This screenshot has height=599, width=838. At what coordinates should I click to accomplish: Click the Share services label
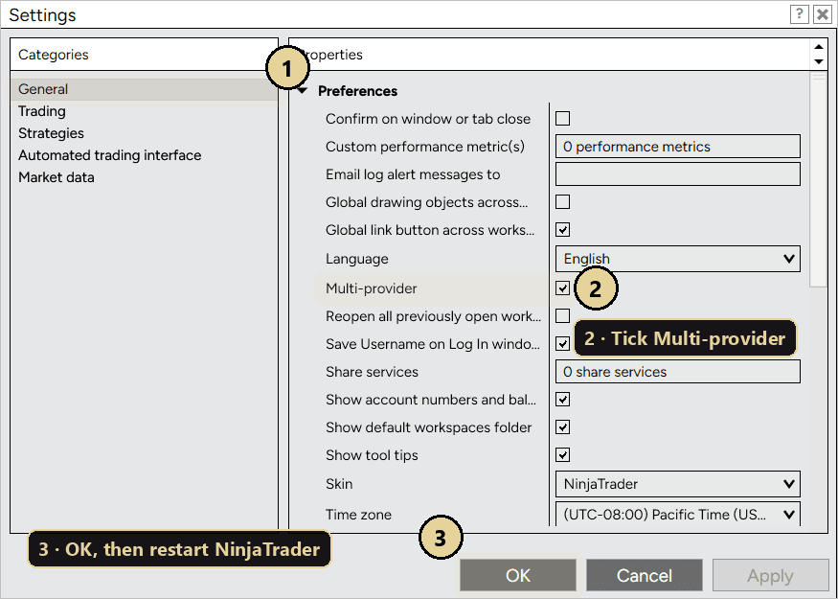[372, 372]
